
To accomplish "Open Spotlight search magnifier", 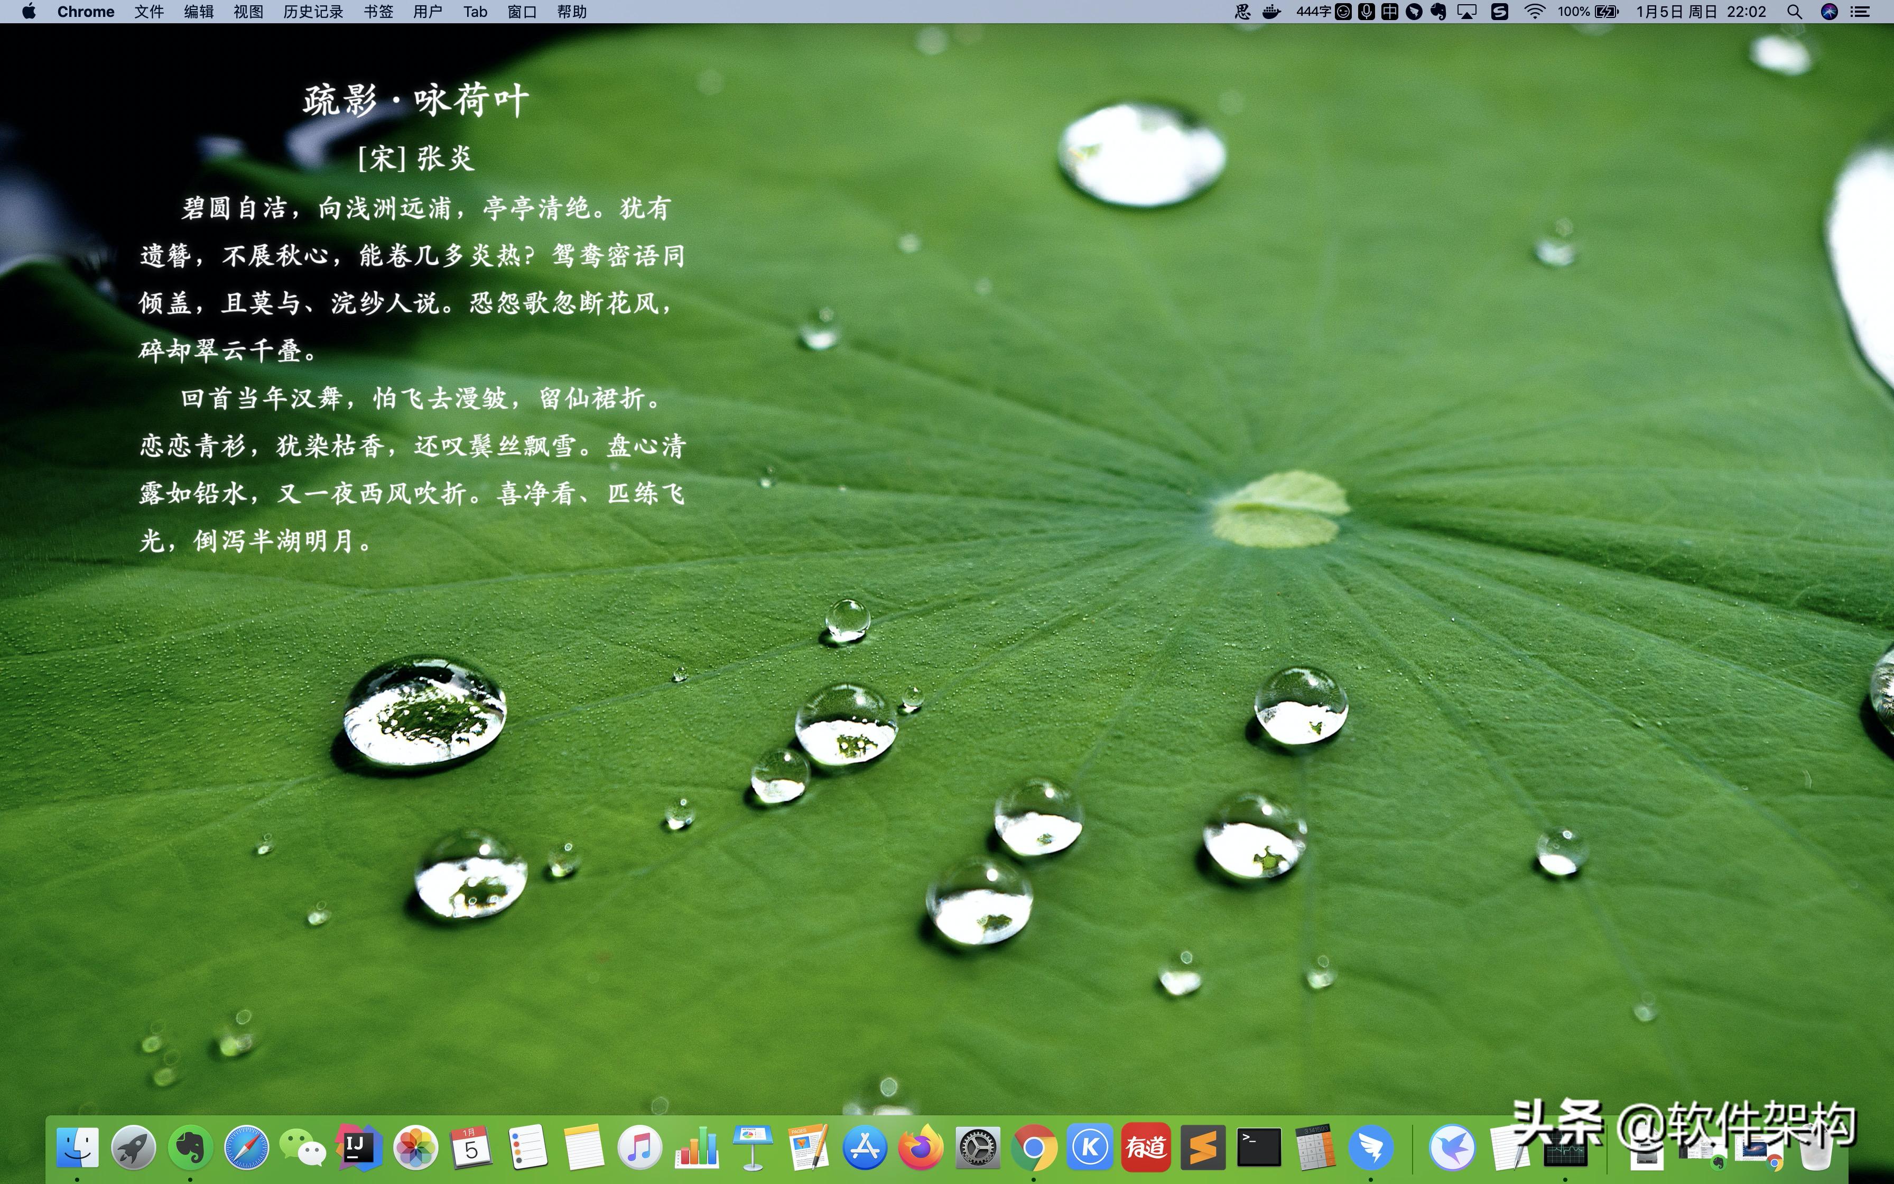I will pos(1794,12).
